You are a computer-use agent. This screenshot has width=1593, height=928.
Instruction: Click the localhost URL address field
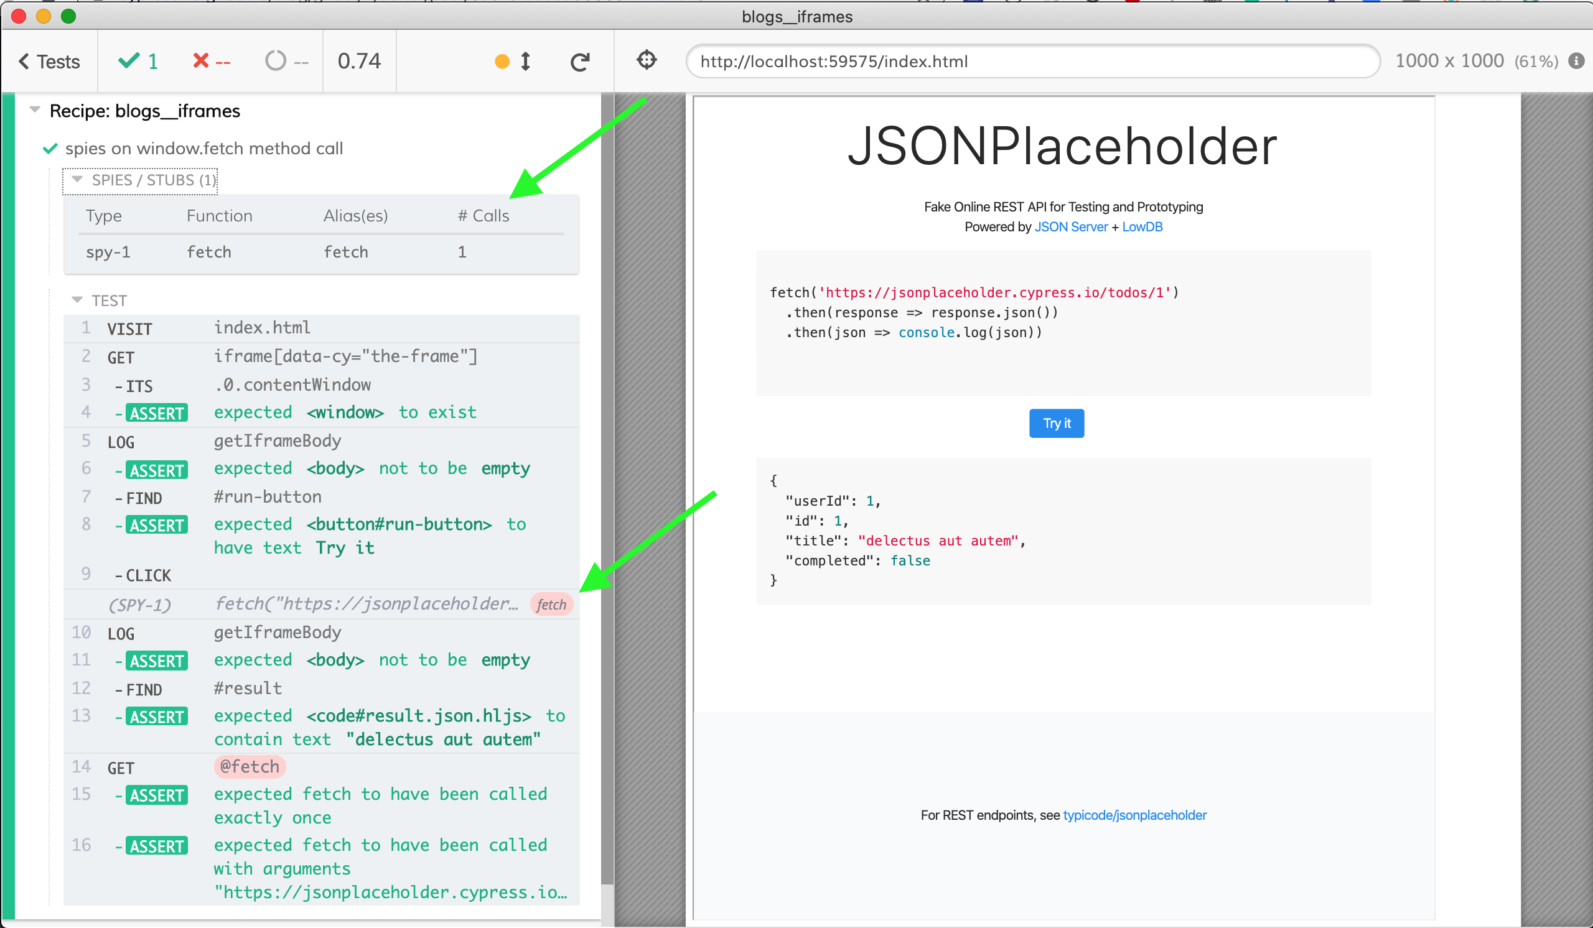point(1032,62)
